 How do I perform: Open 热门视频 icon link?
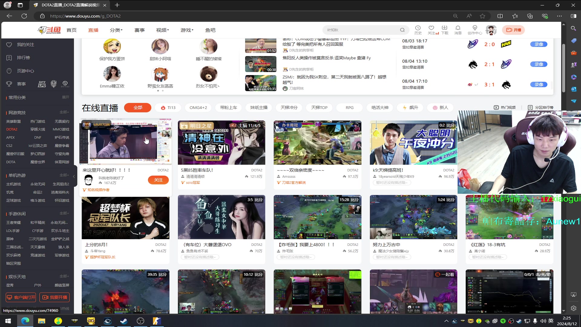(504, 107)
